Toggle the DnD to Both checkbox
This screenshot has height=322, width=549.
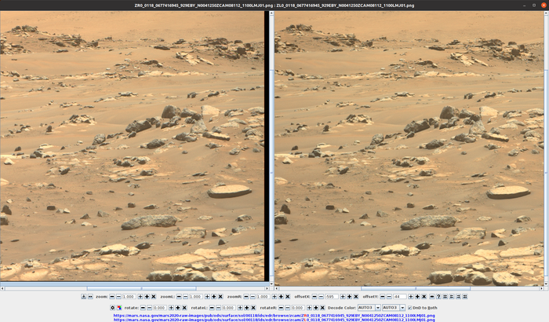(409, 307)
